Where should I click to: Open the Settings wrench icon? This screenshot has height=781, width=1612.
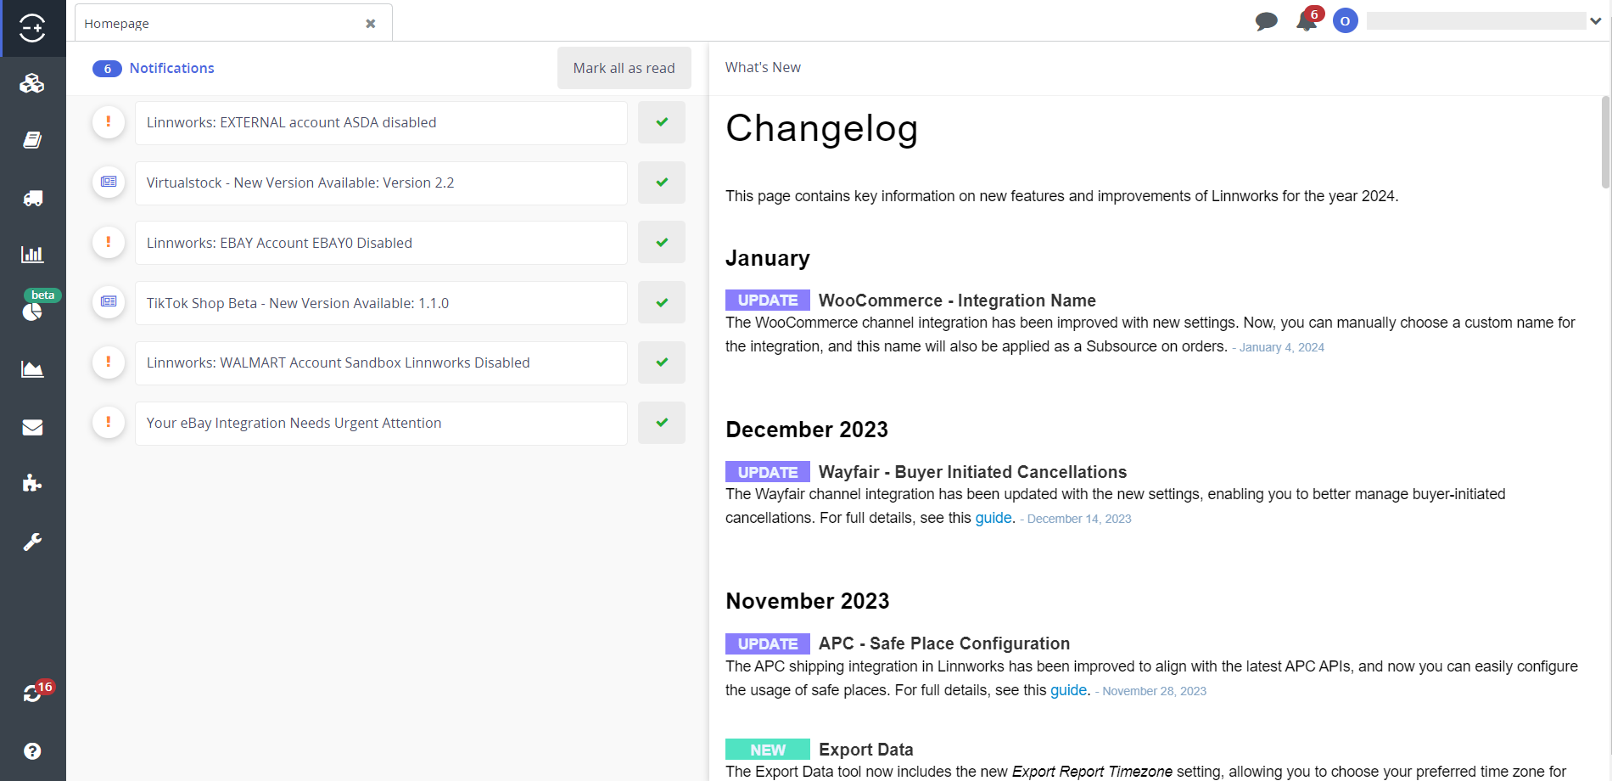click(32, 542)
